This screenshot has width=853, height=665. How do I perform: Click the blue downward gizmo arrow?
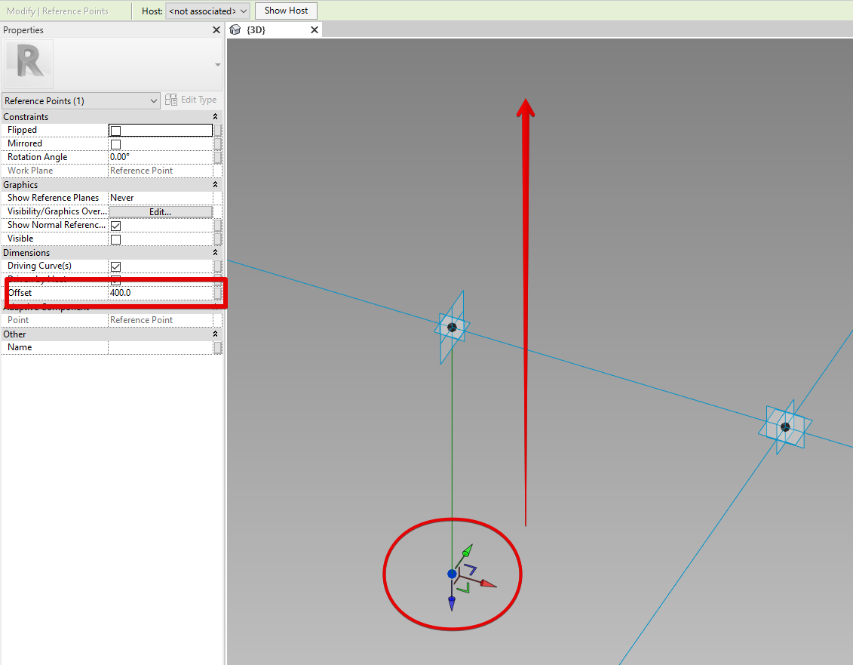[x=452, y=603]
